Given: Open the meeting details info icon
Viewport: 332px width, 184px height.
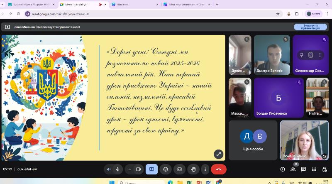Looking at the screenshot, I should [283, 169].
